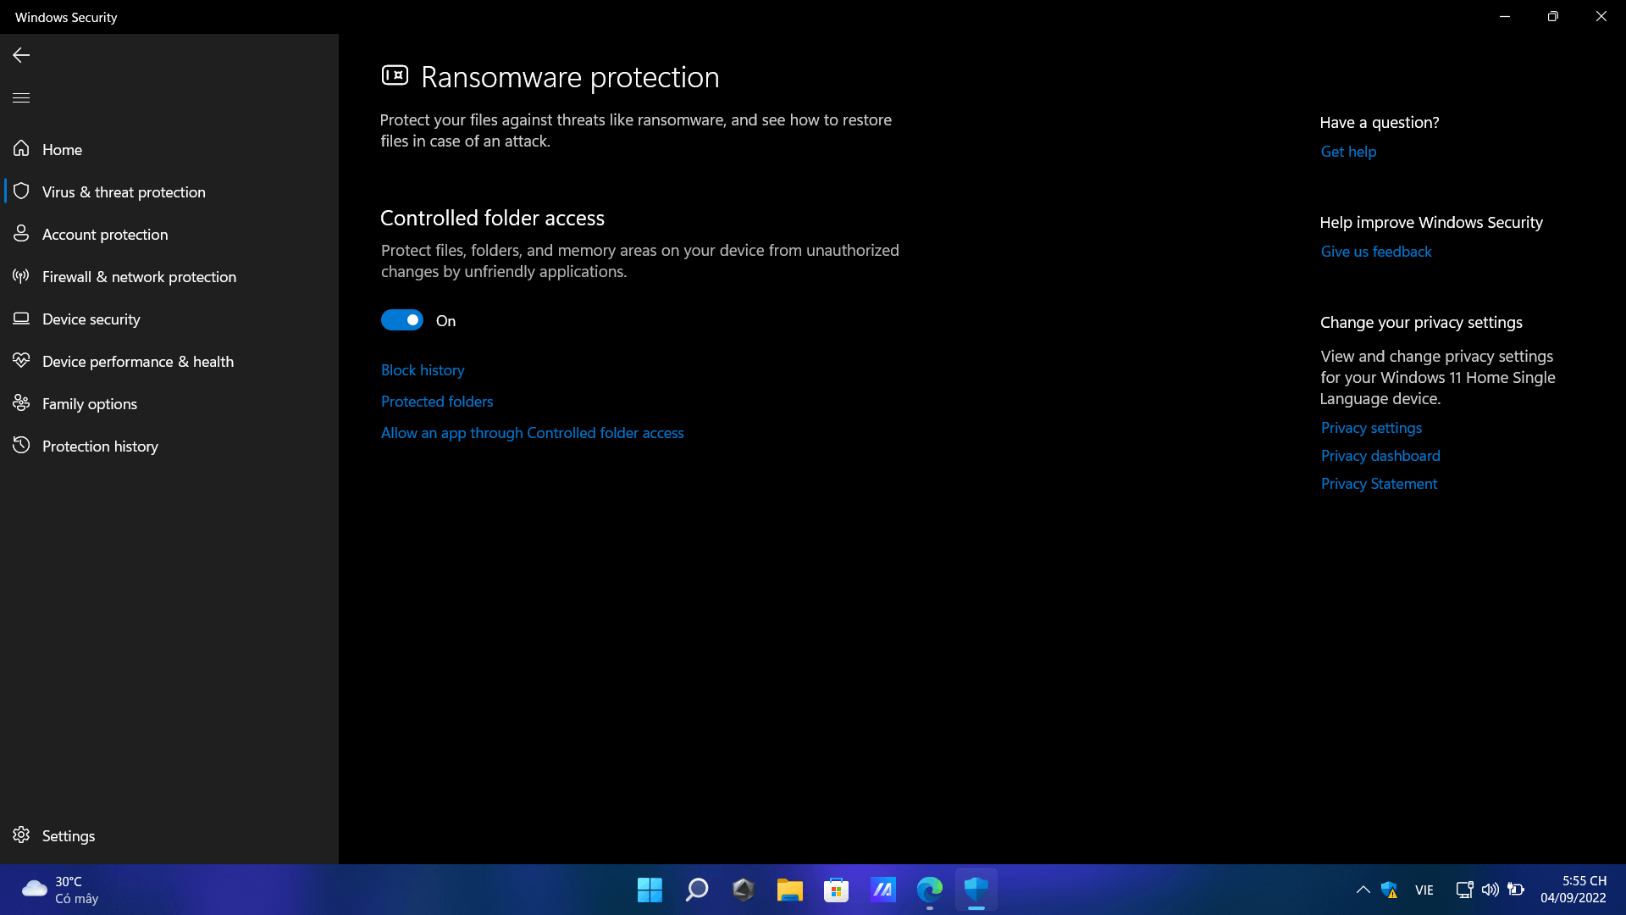Viewport: 1626px width, 915px height.
Task: Select Account protection menu label
Action: pyautogui.click(x=105, y=235)
